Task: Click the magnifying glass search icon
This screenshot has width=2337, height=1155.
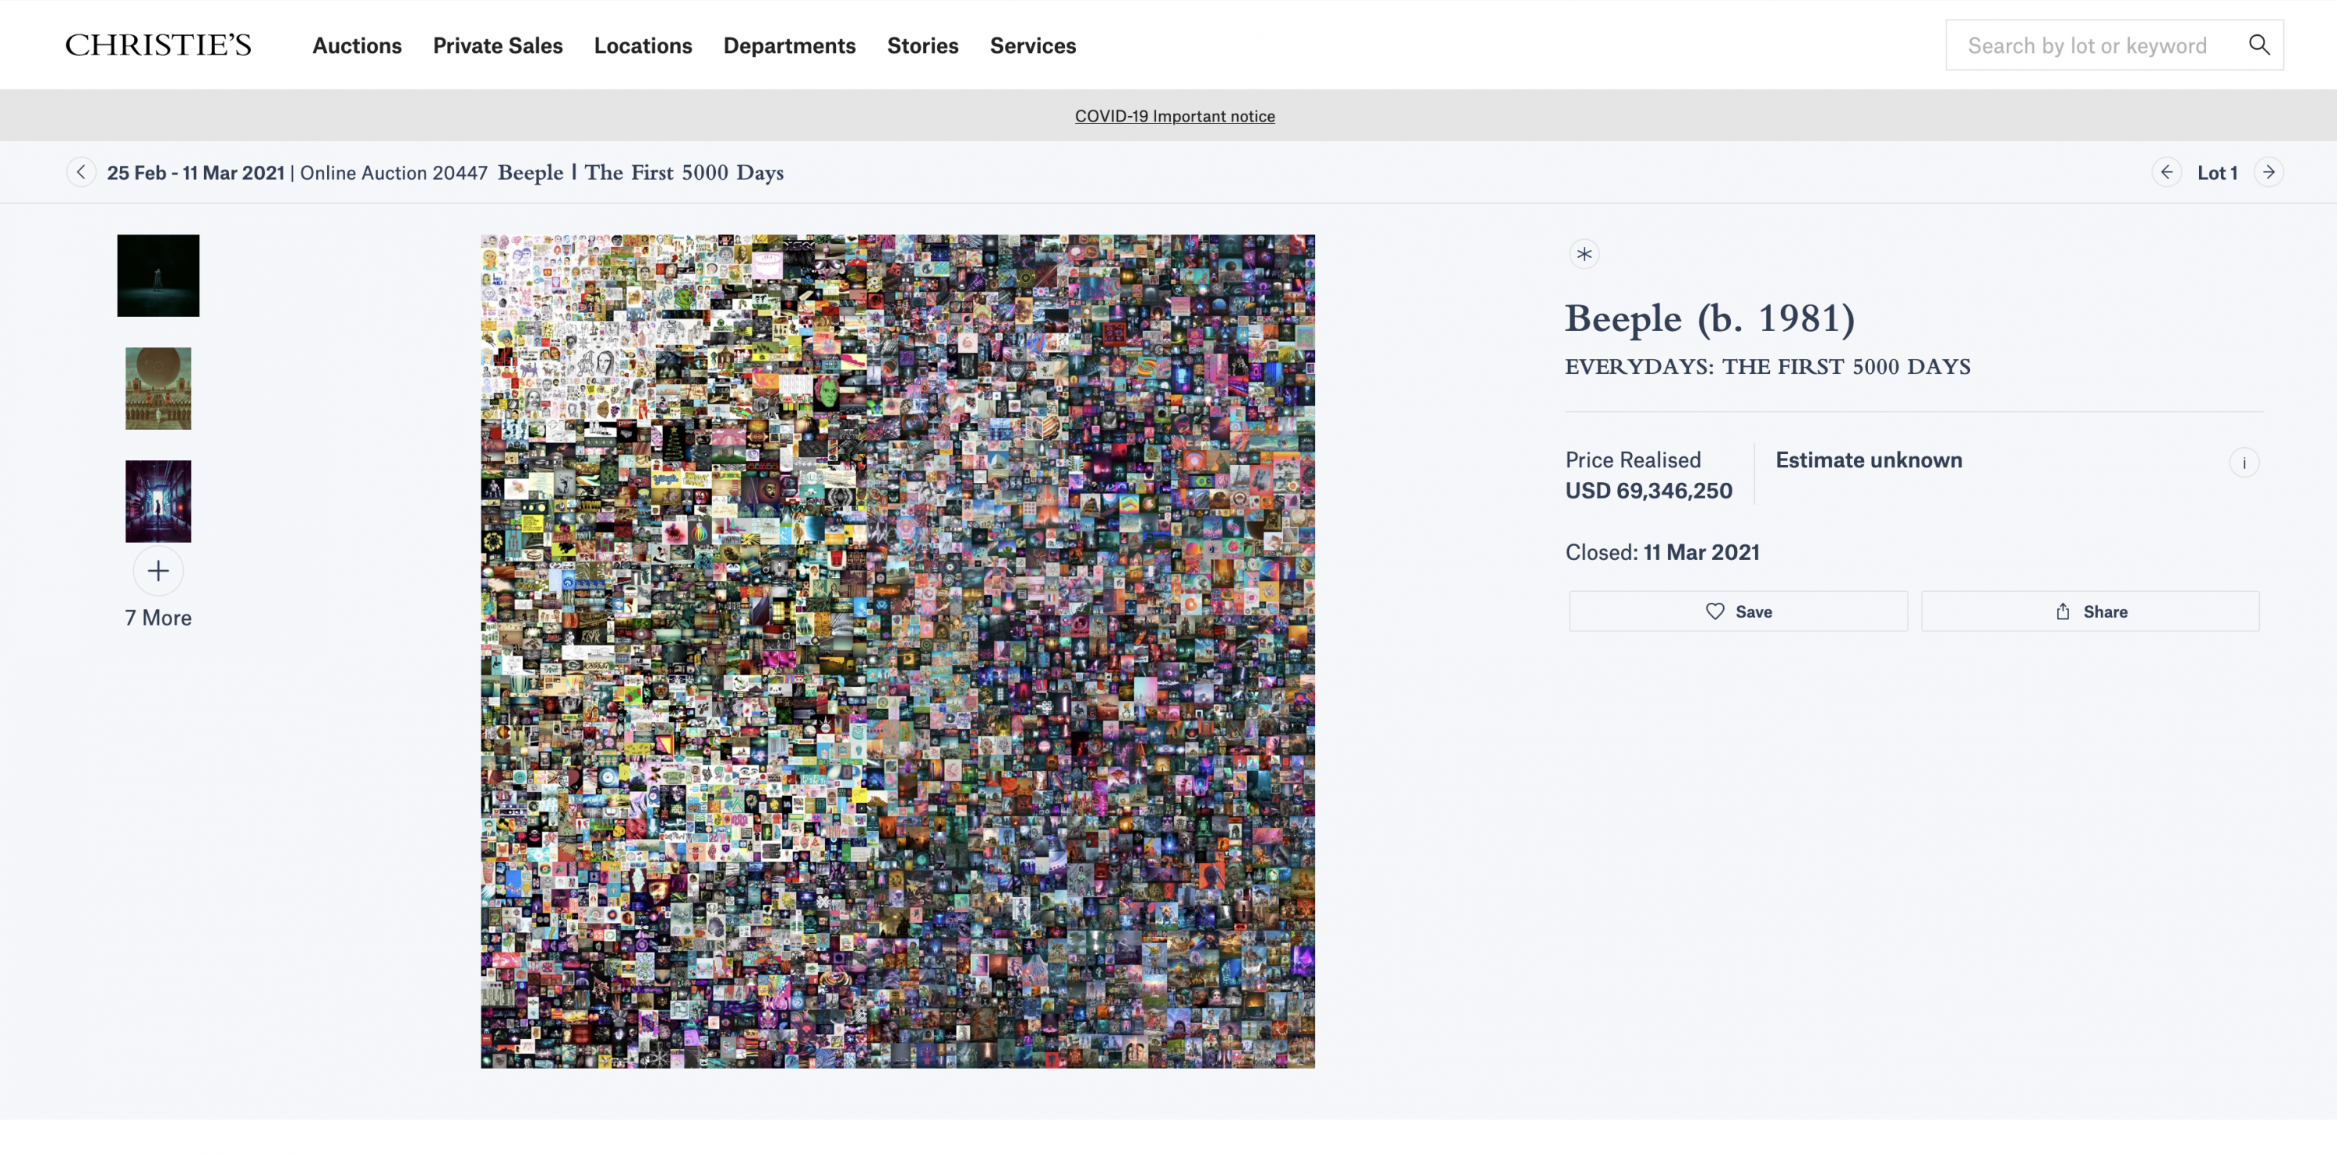Action: [2259, 44]
